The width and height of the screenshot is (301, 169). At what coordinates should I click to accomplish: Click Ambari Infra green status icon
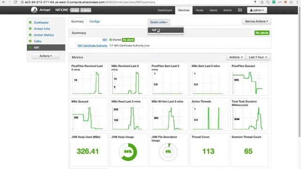coord(30,29)
